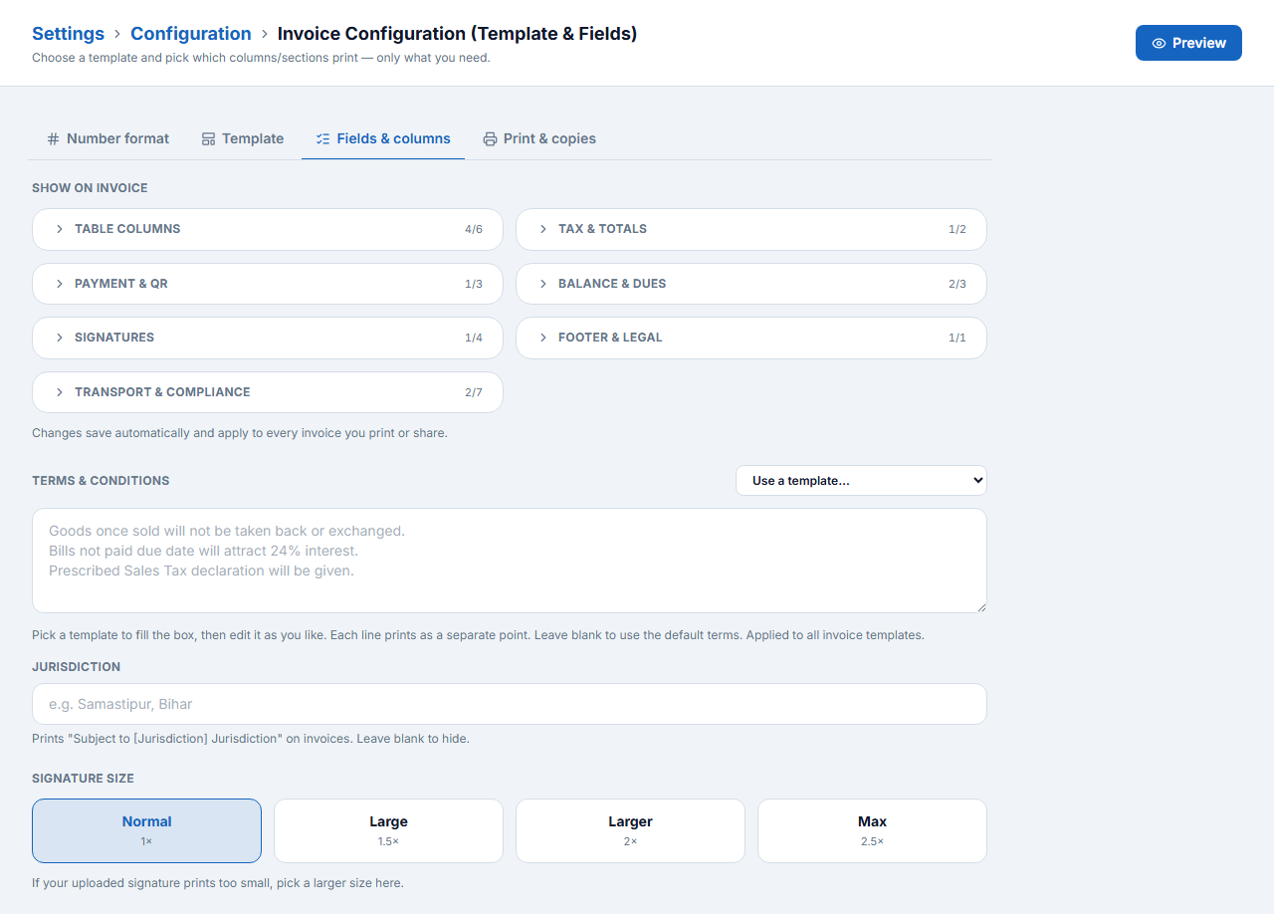Expand the BALANCE & DUES section

click(751, 284)
